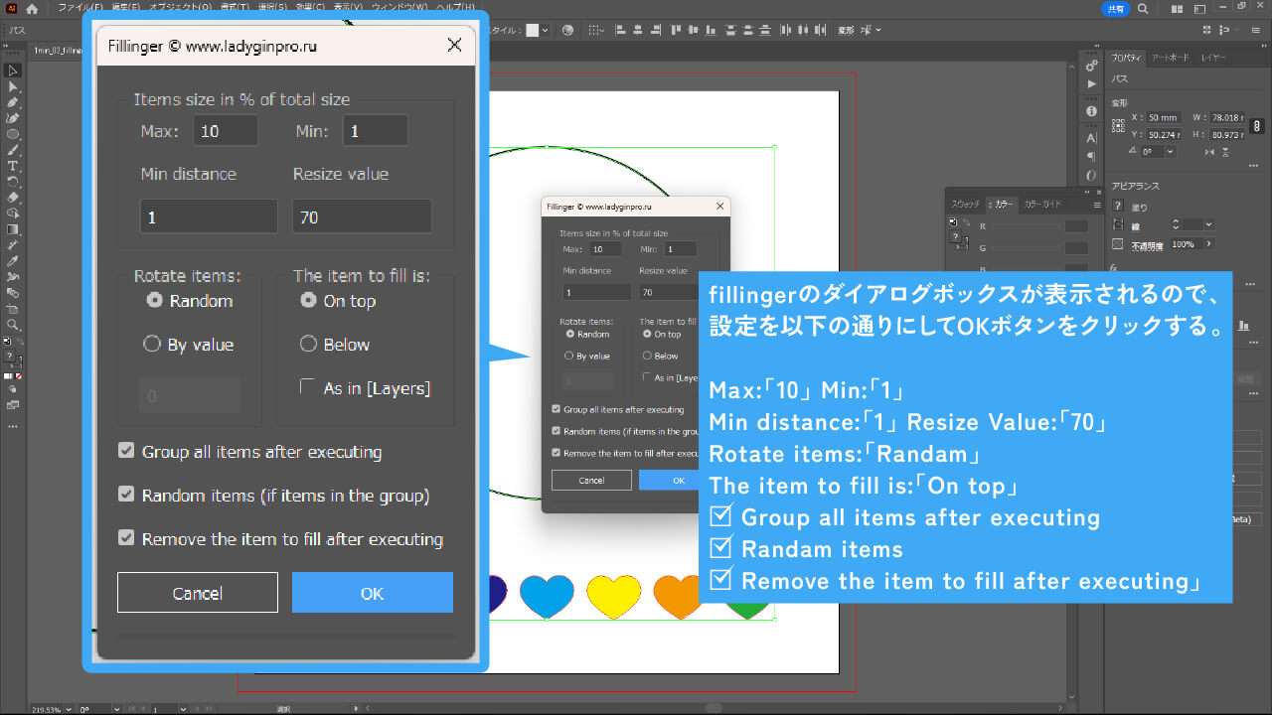The height and width of the screenshot is (715, 1272).
Task: Open the search icon next to 共有
Action: 1142,8
